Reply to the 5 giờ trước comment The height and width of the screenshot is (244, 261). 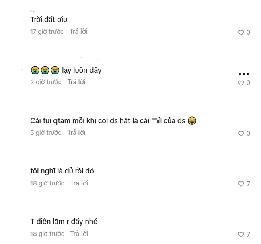click(76, 132)
